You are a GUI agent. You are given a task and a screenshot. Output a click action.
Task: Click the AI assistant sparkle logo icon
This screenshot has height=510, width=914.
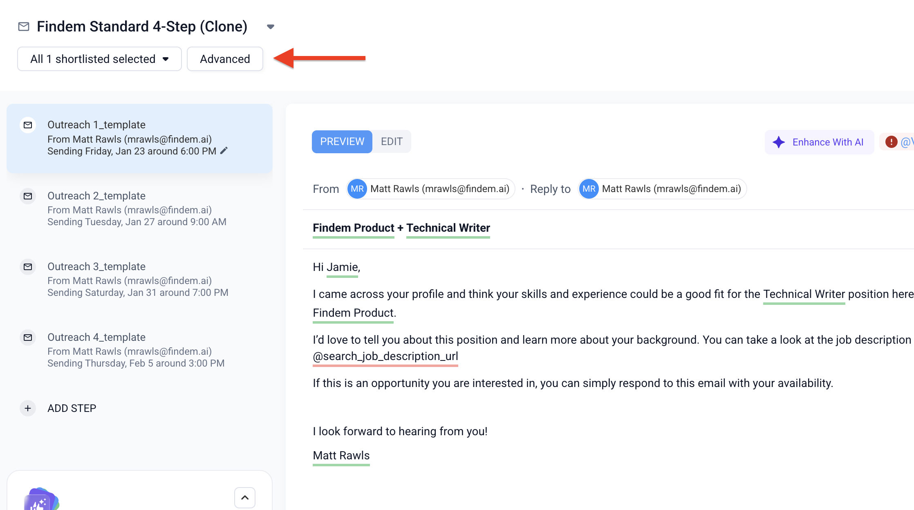coord(41,499)
